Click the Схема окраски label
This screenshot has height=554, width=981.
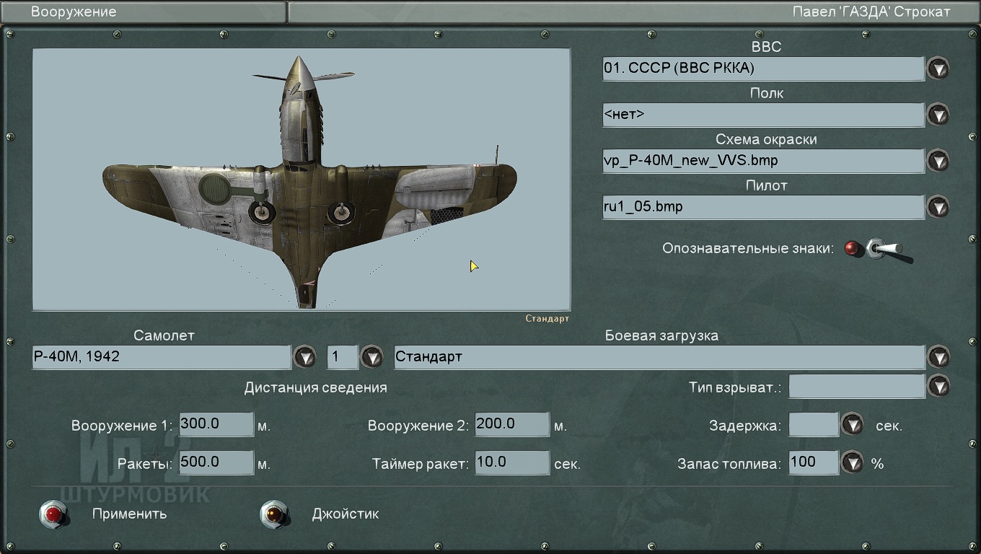coord(766,139)
